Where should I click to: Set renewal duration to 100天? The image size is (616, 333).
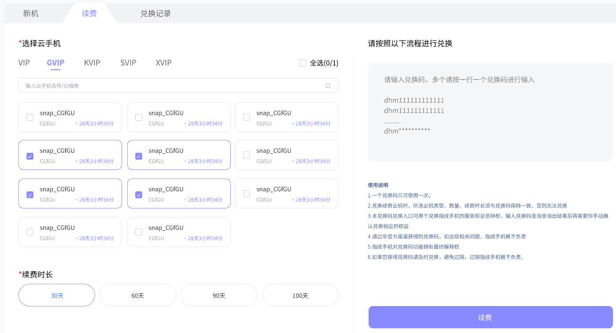300,295
